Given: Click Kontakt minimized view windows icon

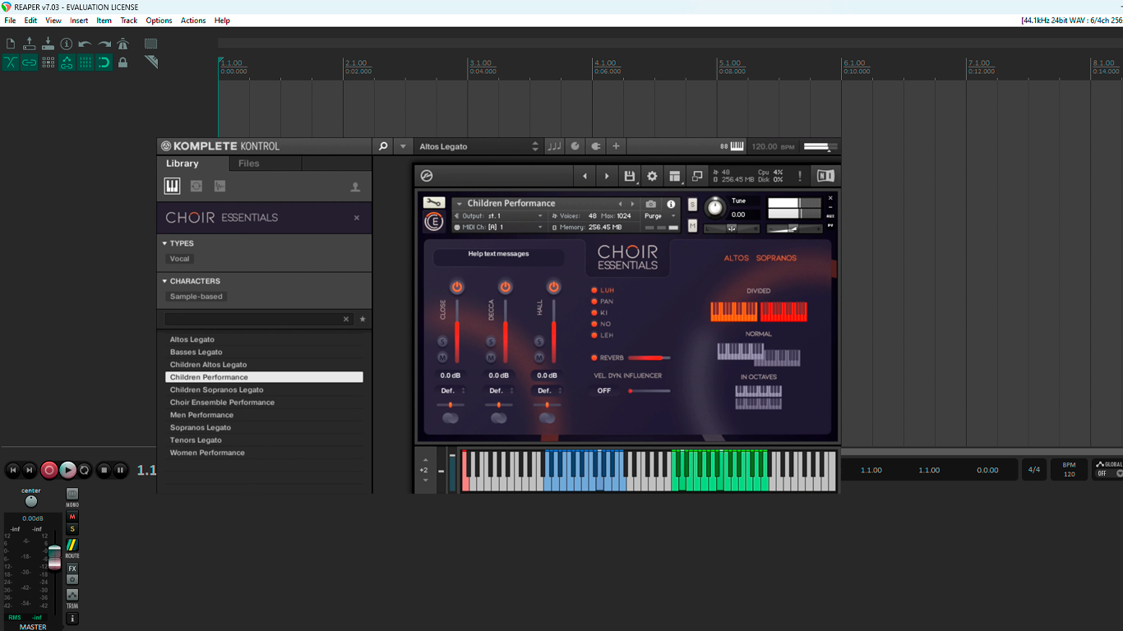Looking at the screenshot, I should [x=697, y=176].
